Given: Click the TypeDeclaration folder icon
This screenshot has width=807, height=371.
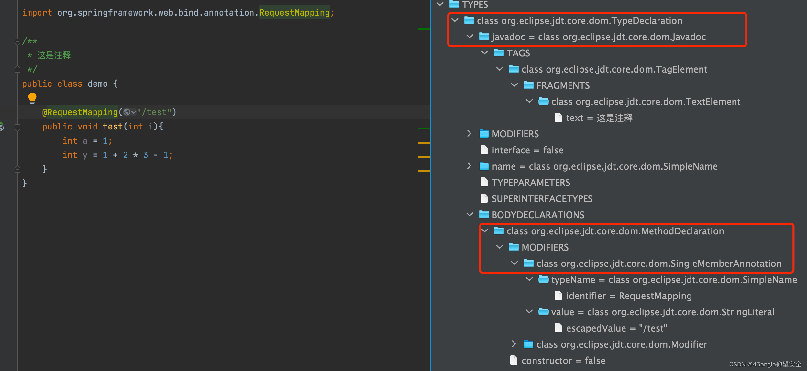Looking at the screenshot, I should point(469,20).
